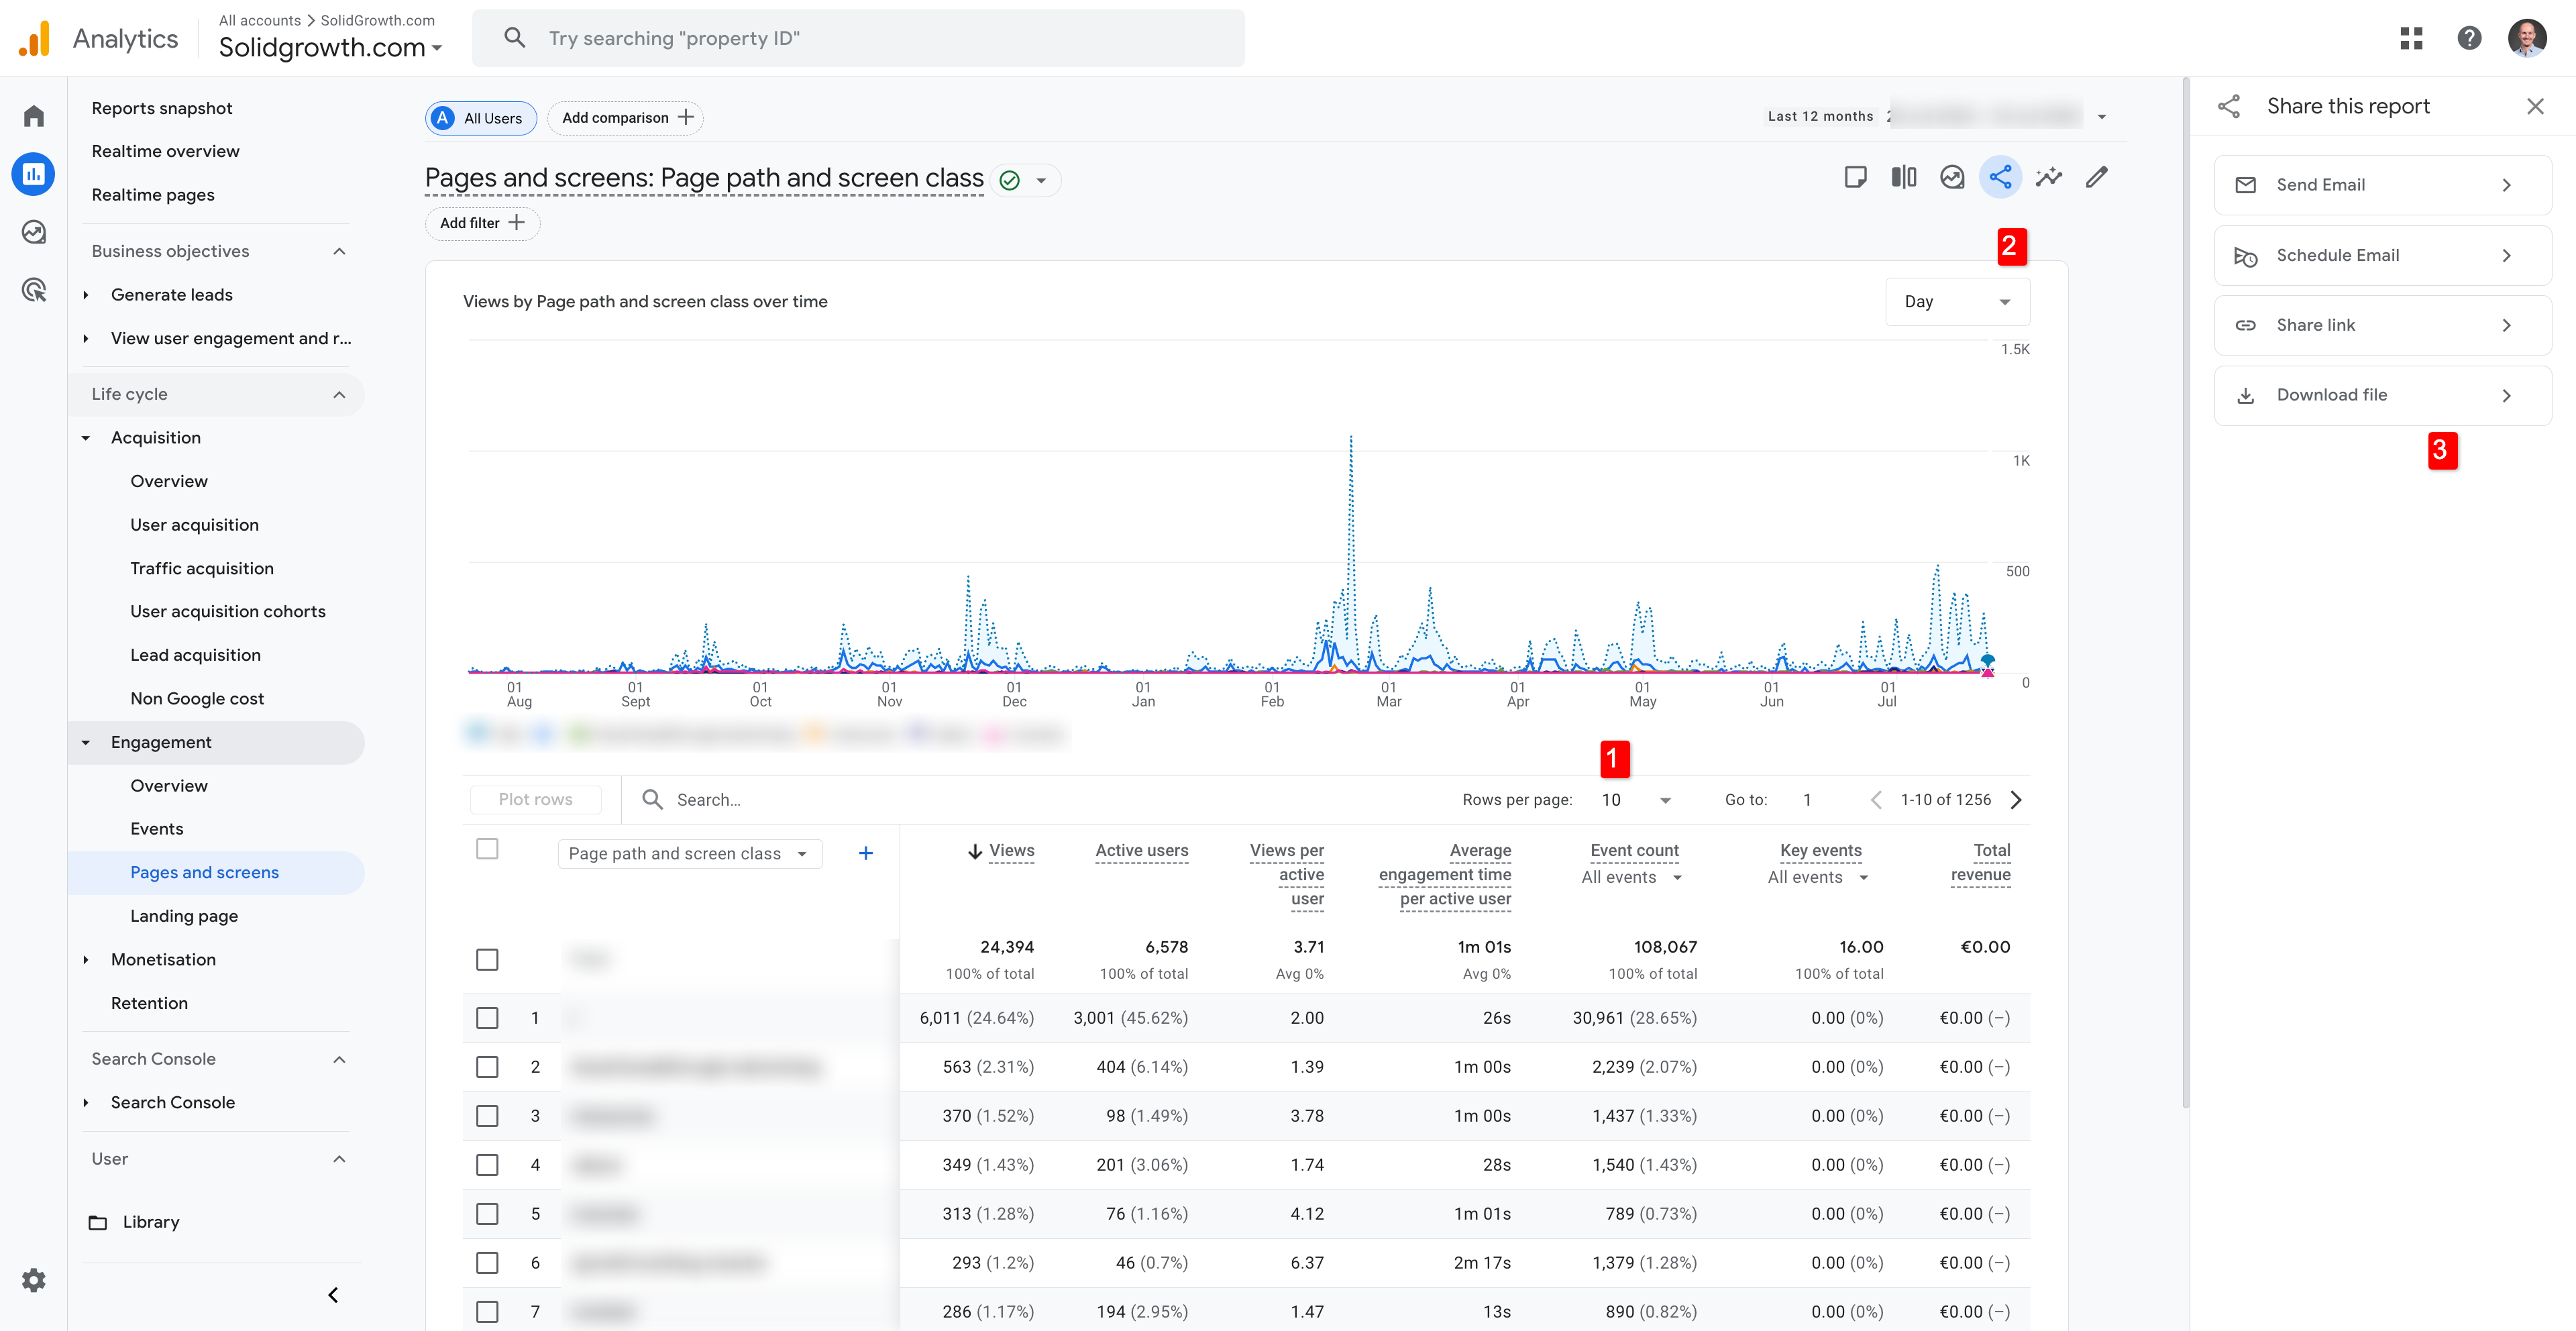Open Google apps grid icon

(2411, 38)
